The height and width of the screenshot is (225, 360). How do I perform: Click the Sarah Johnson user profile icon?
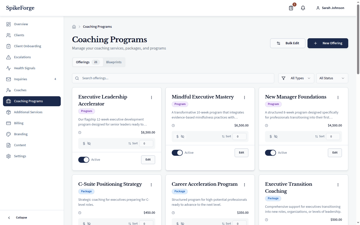pyautogui.click(x=318, y=8)
